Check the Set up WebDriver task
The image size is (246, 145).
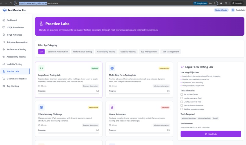pos(182,94)
